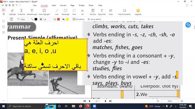Click the yellow note marker beside '2. We'

click(178, 94)
